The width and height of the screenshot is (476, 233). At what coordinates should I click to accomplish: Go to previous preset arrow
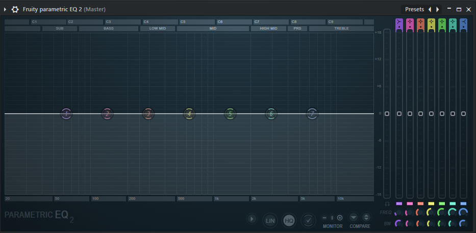point(430,9)
